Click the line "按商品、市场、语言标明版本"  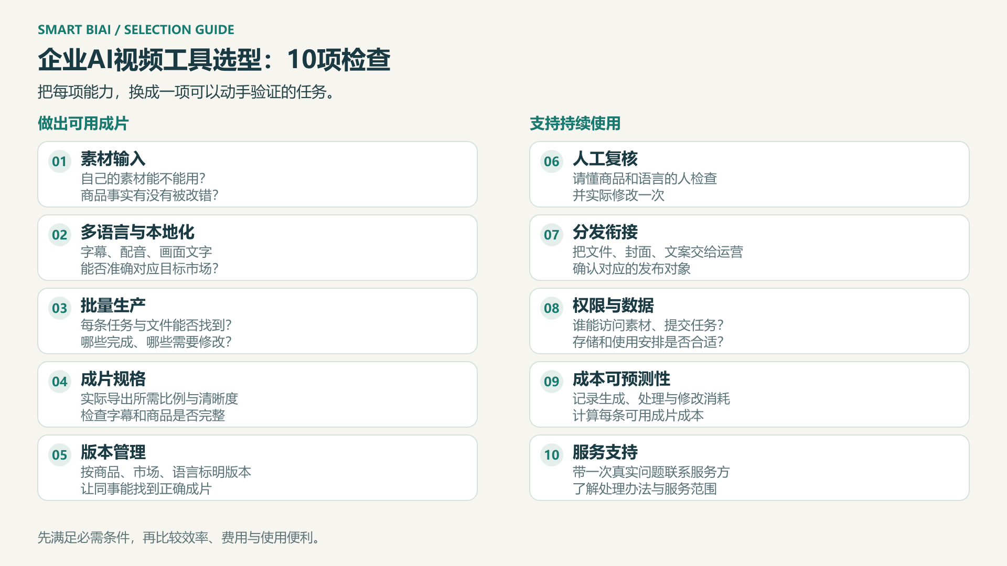coord(166,472)
